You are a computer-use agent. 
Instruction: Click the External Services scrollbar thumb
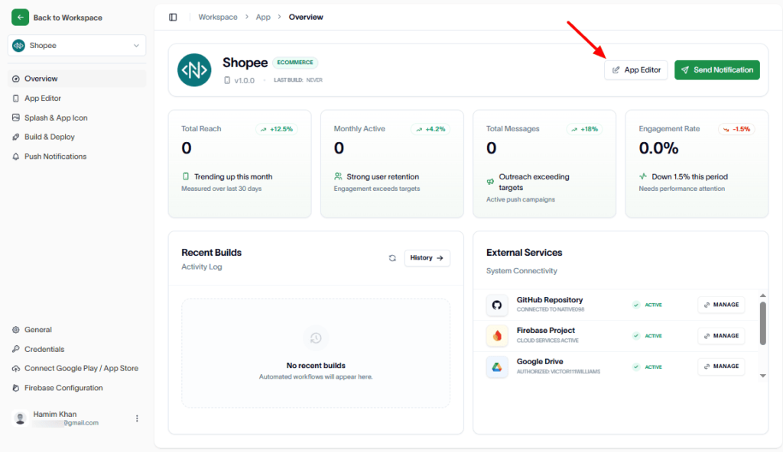(x=762, y=323)
